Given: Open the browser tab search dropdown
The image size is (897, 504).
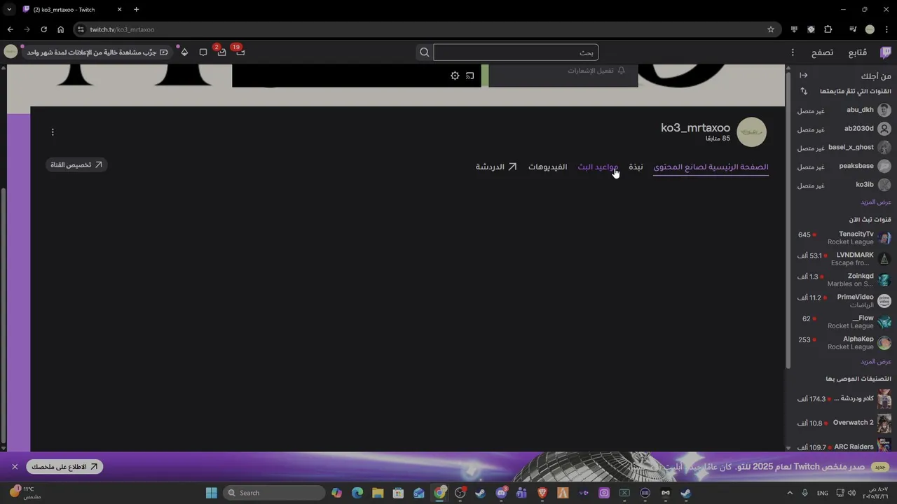Looking at the screenshot, I should 9,9.
